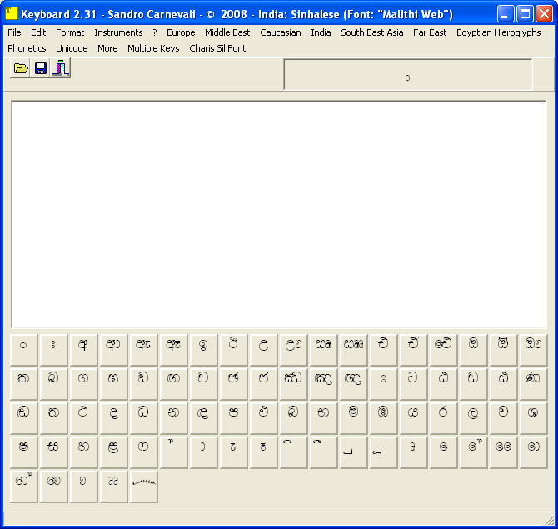The height and width of the screenshot is (529, 558).
Task: Open the Charis Sil Font menu
Action: click(x=217, y=48)
